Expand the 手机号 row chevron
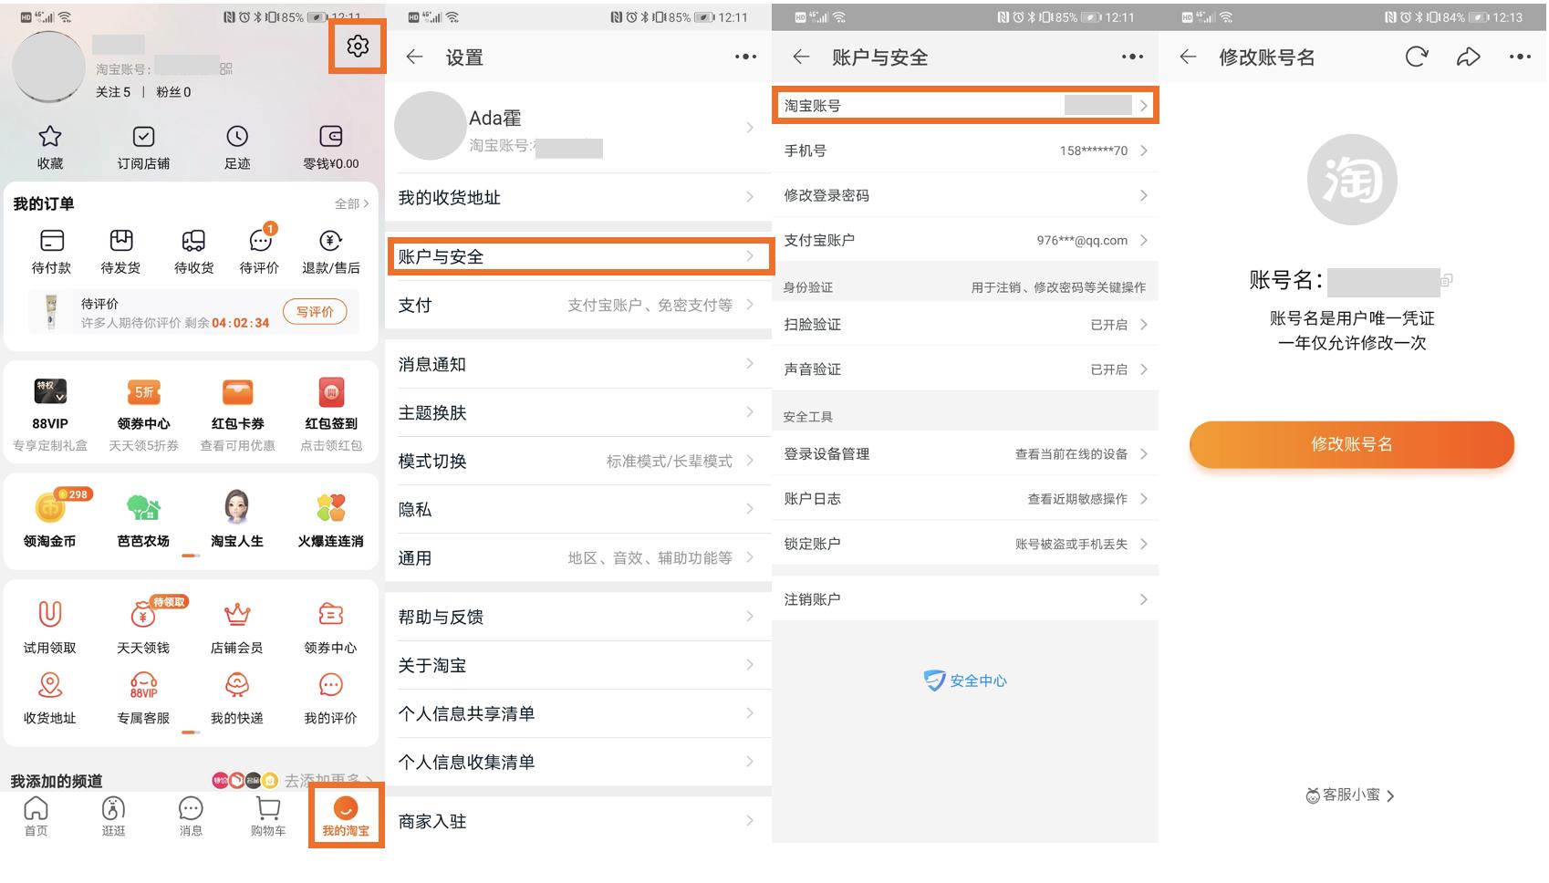Image resolution: width=1549 pixels, height=883 pixels. pos(1147,151)
